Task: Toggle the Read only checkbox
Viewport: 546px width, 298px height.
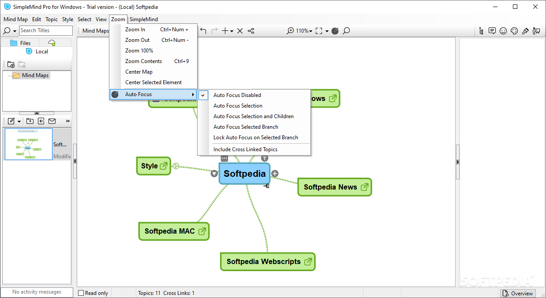Action: click(x=81, y=293)
